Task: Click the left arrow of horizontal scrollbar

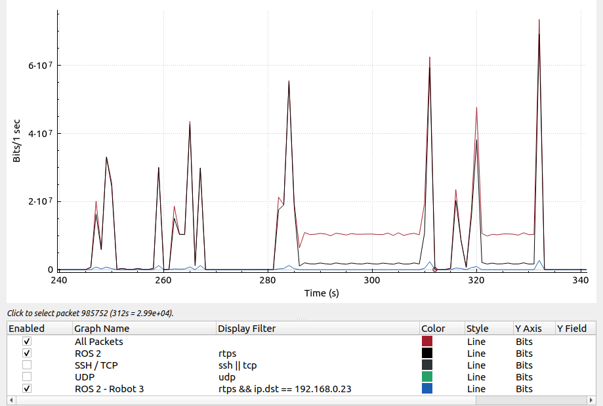Action: (x=10, y=400)
